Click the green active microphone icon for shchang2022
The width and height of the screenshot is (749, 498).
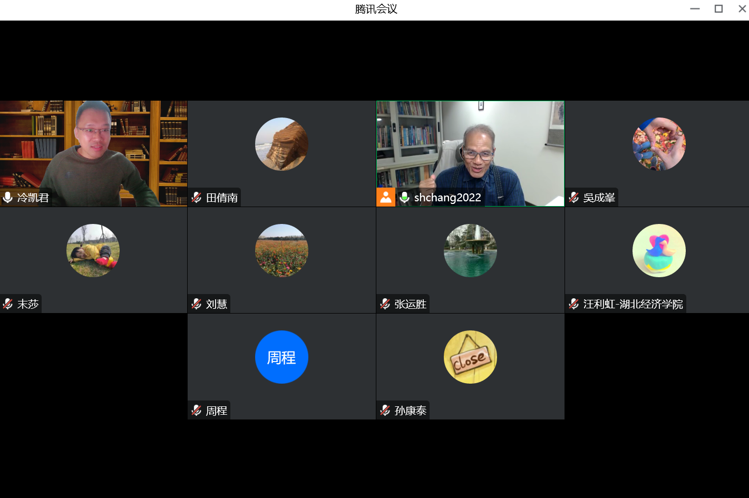pos(405,198)
